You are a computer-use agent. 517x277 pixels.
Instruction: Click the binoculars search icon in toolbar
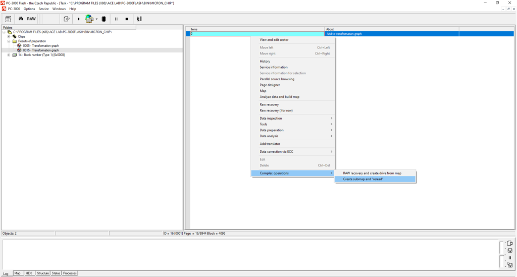coord(21,19)
